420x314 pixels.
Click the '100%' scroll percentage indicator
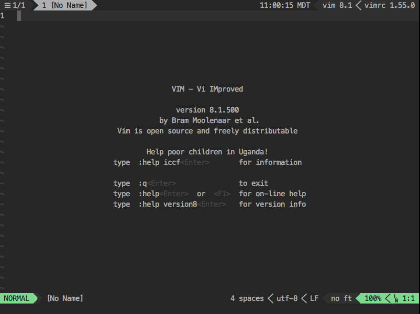click(373, 298)
